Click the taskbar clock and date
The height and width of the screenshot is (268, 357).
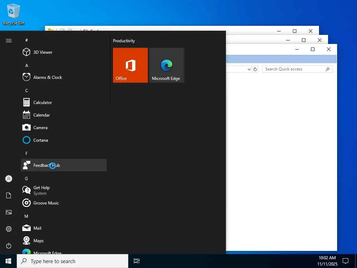(327, 261)
